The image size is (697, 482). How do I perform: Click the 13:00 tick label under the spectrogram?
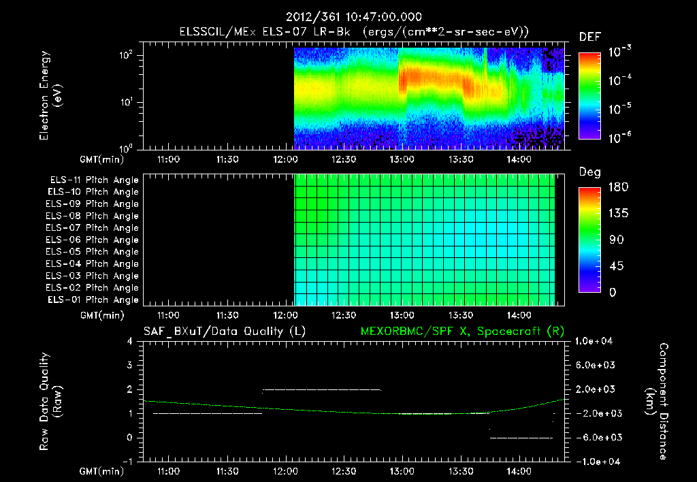point(402,159)
